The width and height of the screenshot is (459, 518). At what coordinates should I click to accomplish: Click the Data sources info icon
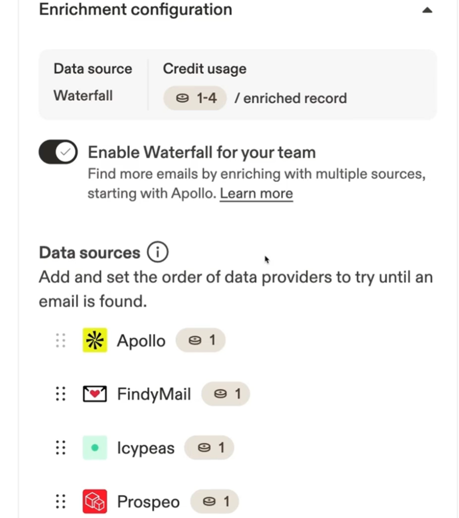[157, 252]
